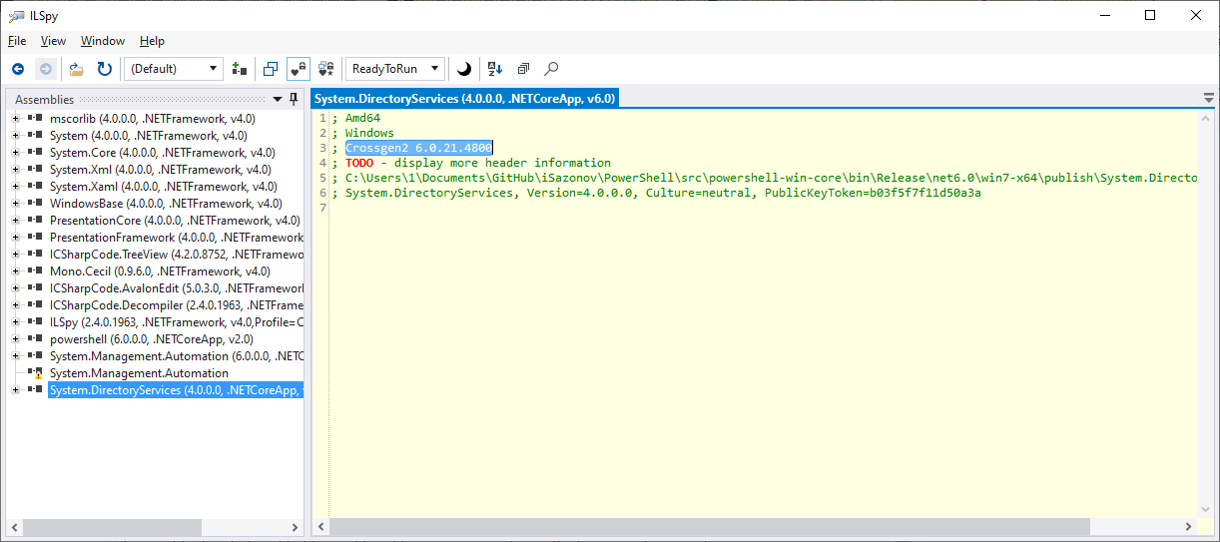
Task: Go back with the Back arrow
Action: 18,69
